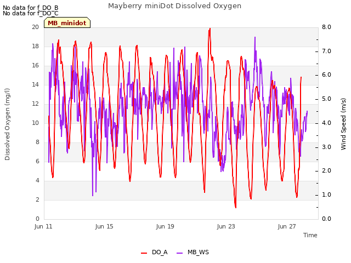This screenshot has height=263, width=351.
Task: Click the MB_WS legend entry
Action: (193, 252)
